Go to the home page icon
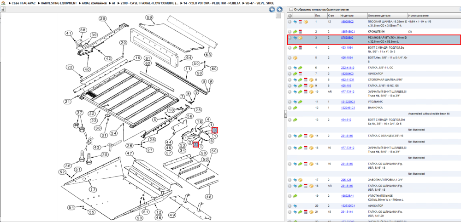The width and height of the screenshot is (461, 222). click(x=3, y=3)
